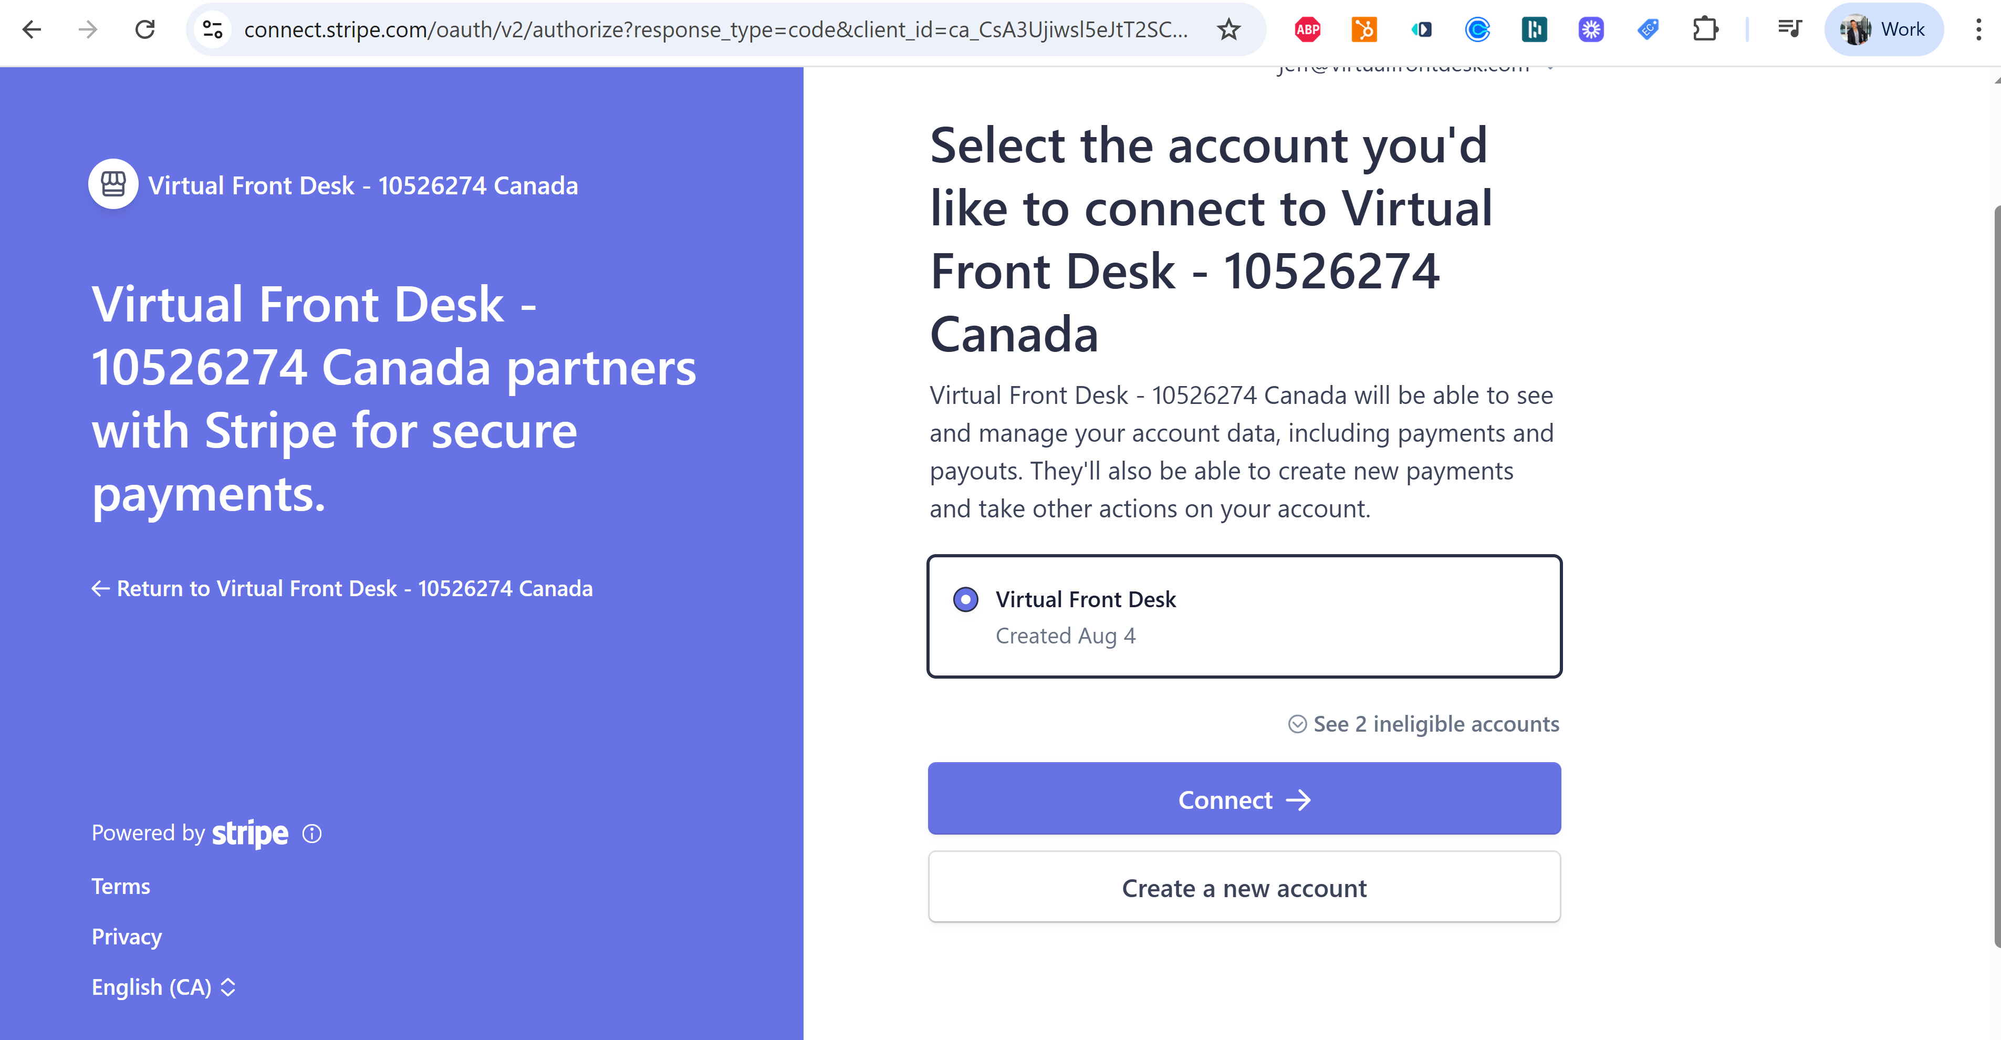The width and height of the screenshot is (2001, 1040).
Task: Open the Terms link
Action: [120, 886]
